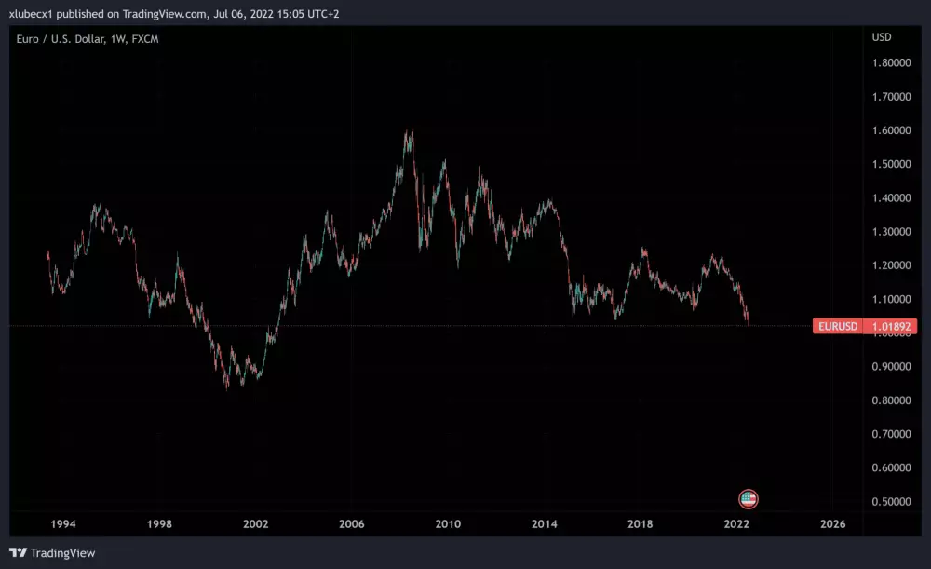Select the 2026 label on time axis
The width and height of the screenshot is (931, 569).
[832, 524]
